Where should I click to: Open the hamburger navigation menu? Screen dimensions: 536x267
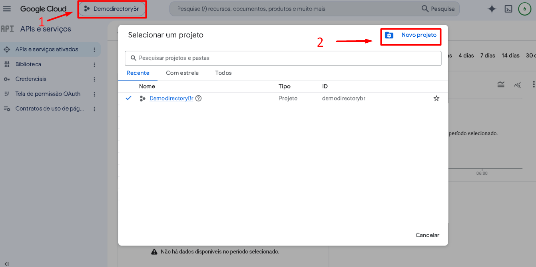point(7,9)
